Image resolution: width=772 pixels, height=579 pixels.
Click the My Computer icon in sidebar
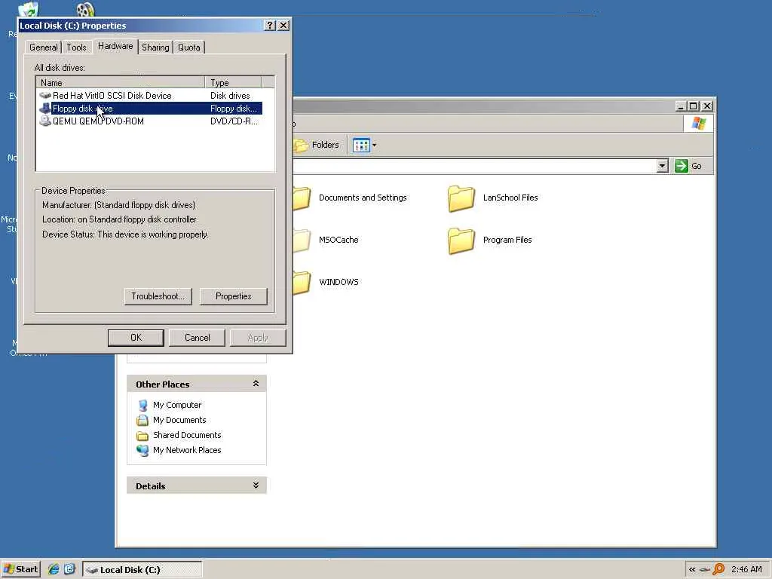(x=142, y=405)
